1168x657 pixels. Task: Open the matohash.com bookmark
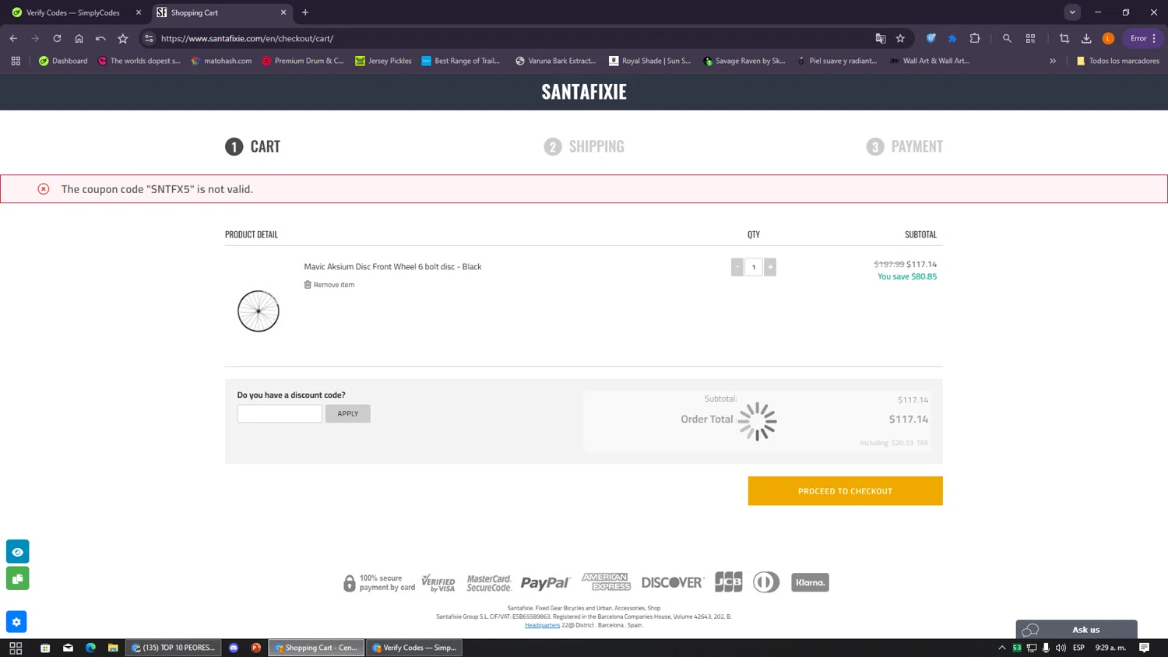tap(221, 61)
